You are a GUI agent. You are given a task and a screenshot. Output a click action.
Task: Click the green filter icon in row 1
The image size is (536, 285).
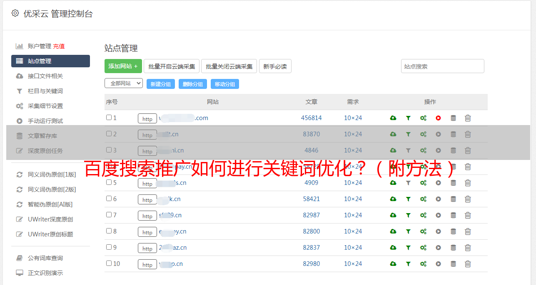click(408, 118)
